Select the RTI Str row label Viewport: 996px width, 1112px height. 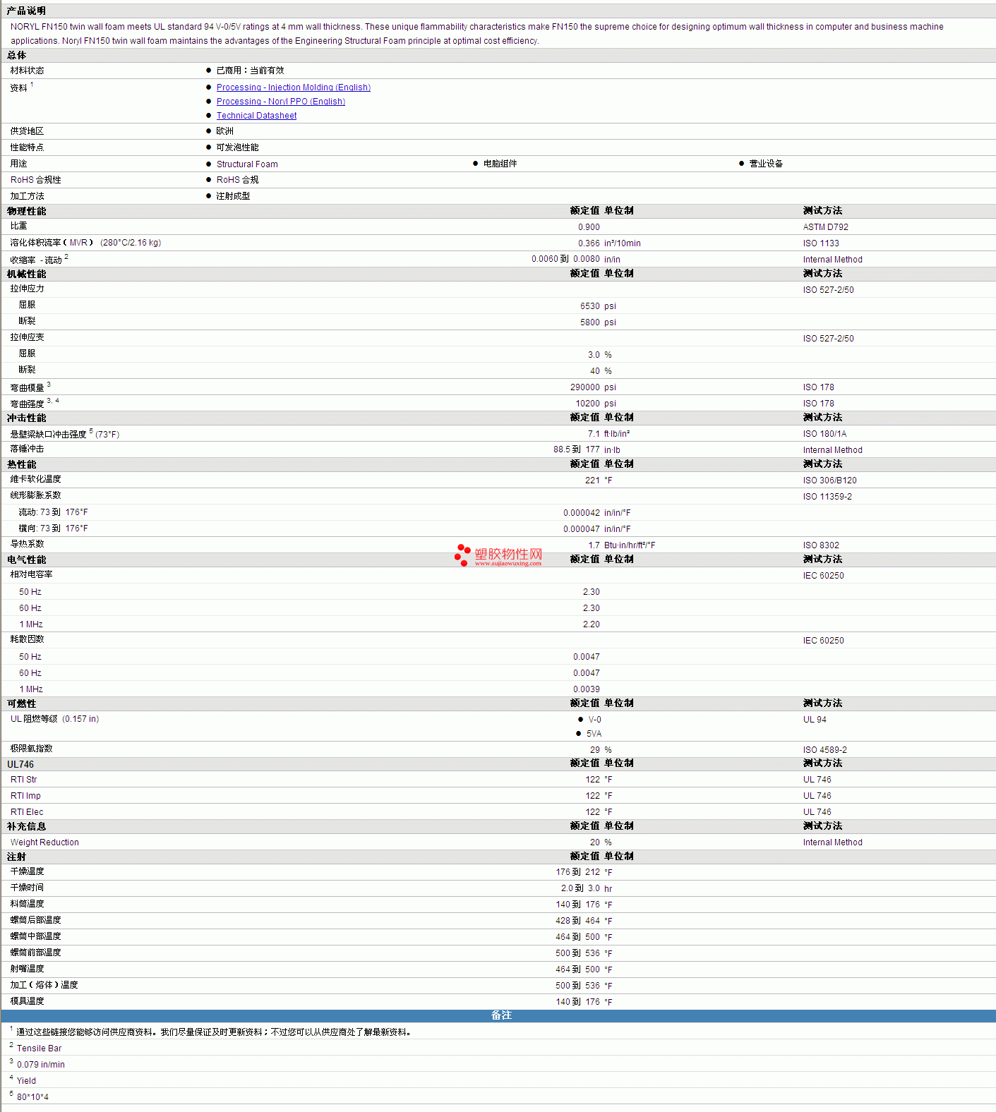pos(23,780)
